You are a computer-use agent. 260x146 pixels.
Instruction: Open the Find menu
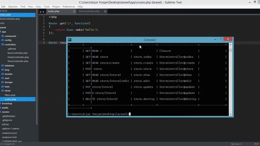pos(23,6)
